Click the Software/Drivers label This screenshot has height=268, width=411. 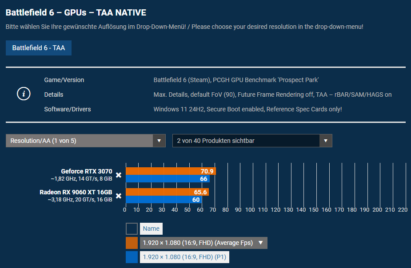pyautogui.click(x=68, y=109)
